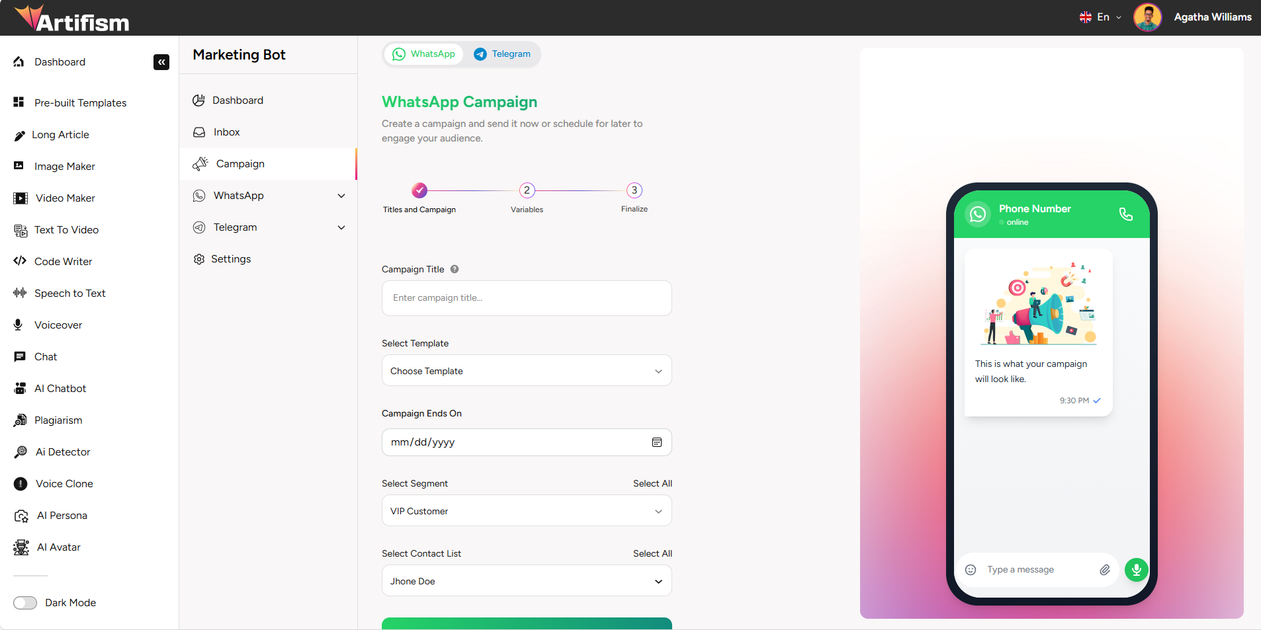Open the Code Writer tool
The image size is (1261, 630).
click(x=63, y=261)
